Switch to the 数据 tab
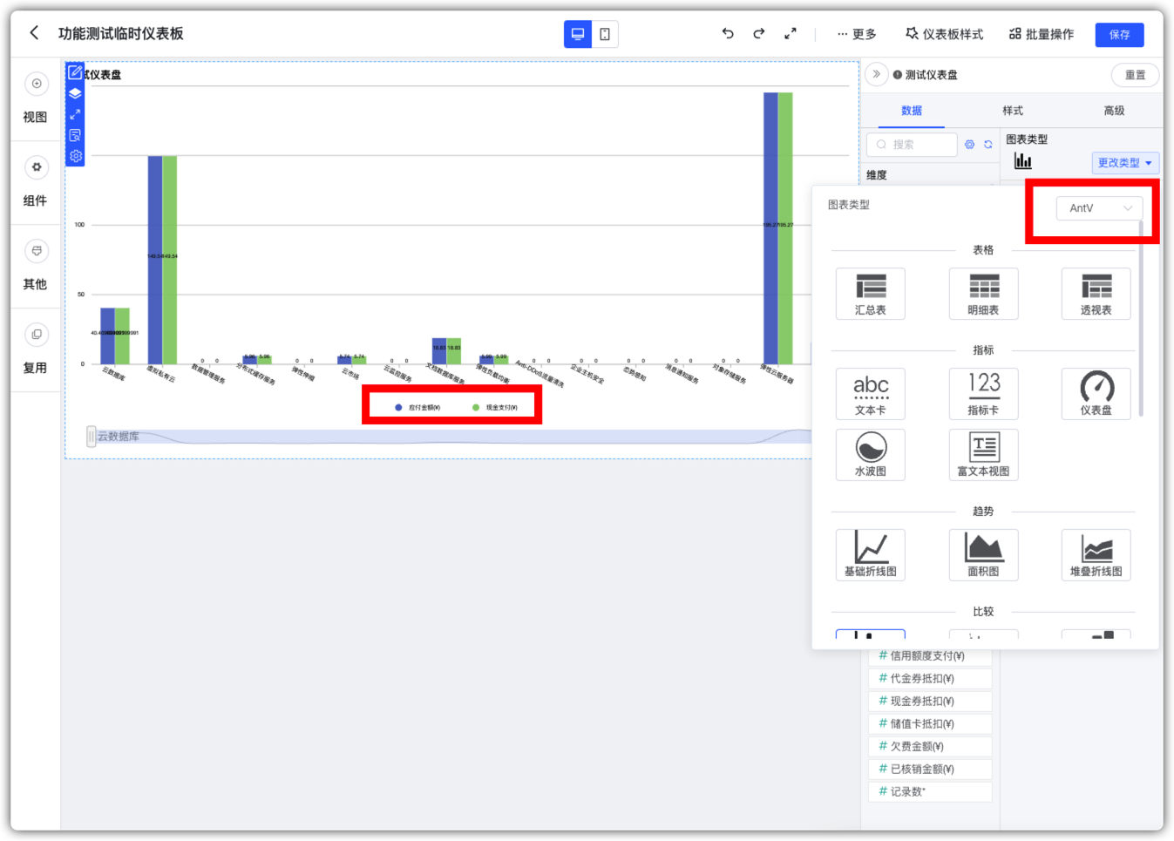Image resolution: width=1174 pixels, height=841 pixels. click(x=912, y=111)
